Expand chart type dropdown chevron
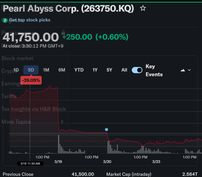This screenshot has width=202, height=177. (189, 70)
